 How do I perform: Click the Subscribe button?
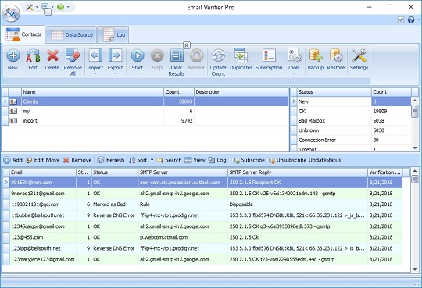[x=249, y=160]
